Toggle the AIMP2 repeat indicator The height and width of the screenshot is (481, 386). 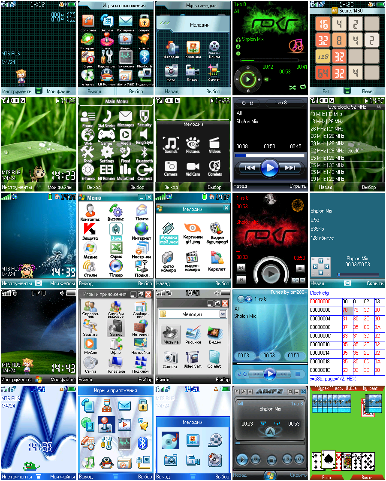coord(277,423)
